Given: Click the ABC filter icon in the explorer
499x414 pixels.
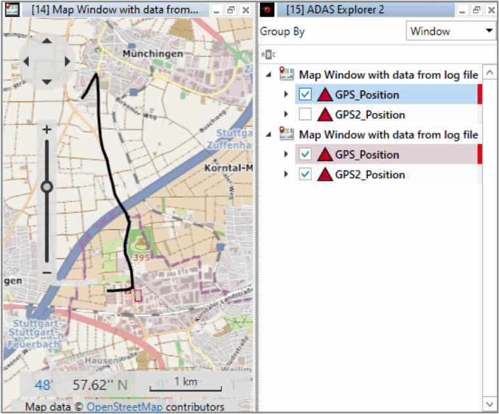Looking at the screenshot, I should 269,55.
